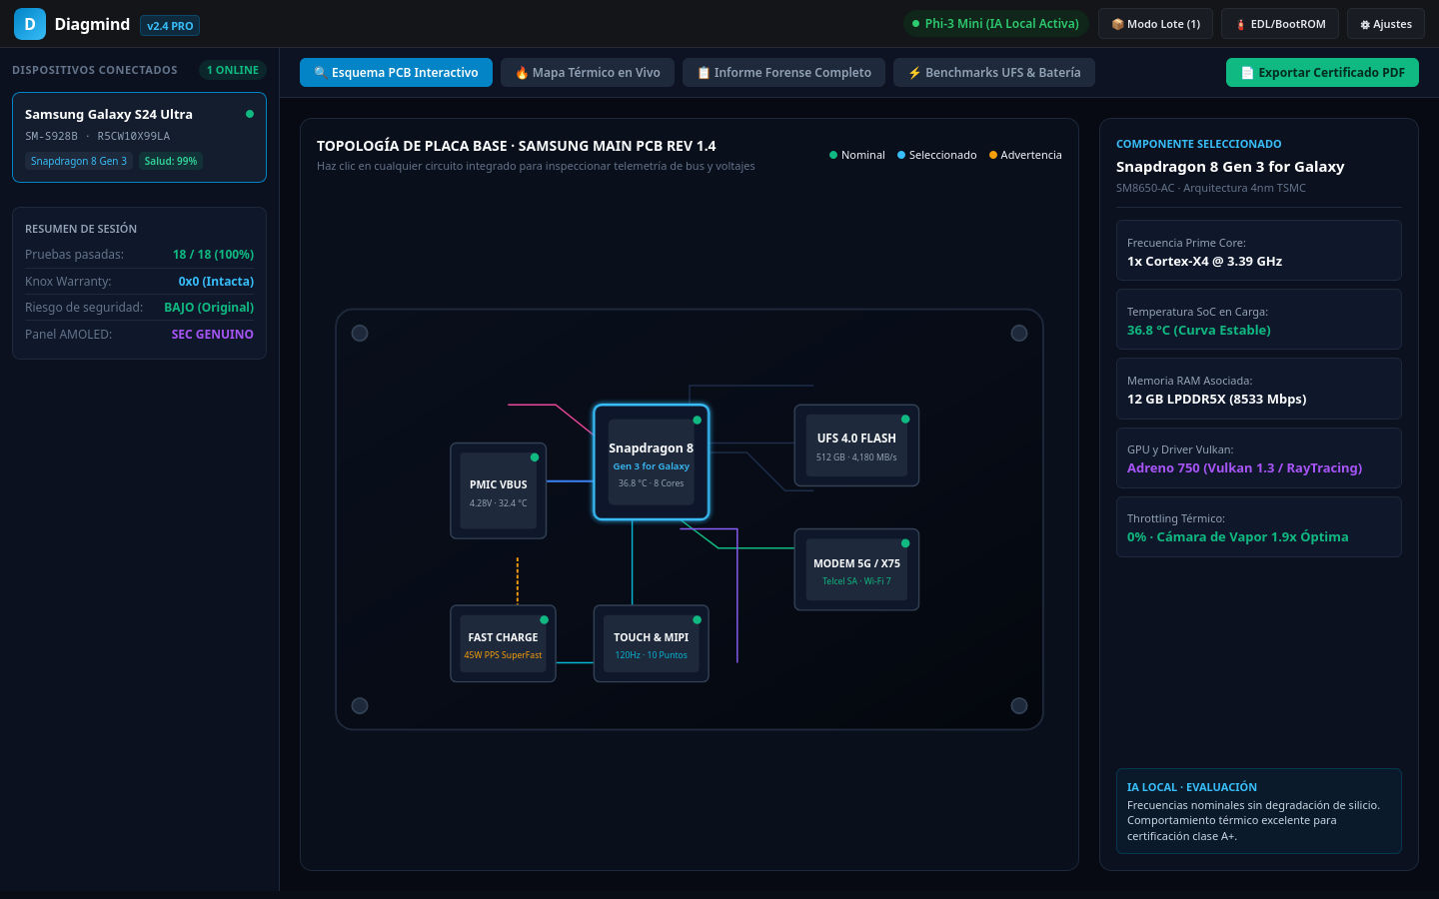Click the Advertencia legend entry
This screenshot has height=899, width=1439.
click(1025, 155)
